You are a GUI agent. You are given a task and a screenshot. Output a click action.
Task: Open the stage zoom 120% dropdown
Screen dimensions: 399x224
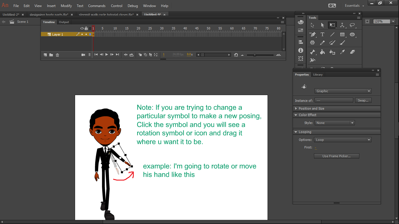click(393, 21)
